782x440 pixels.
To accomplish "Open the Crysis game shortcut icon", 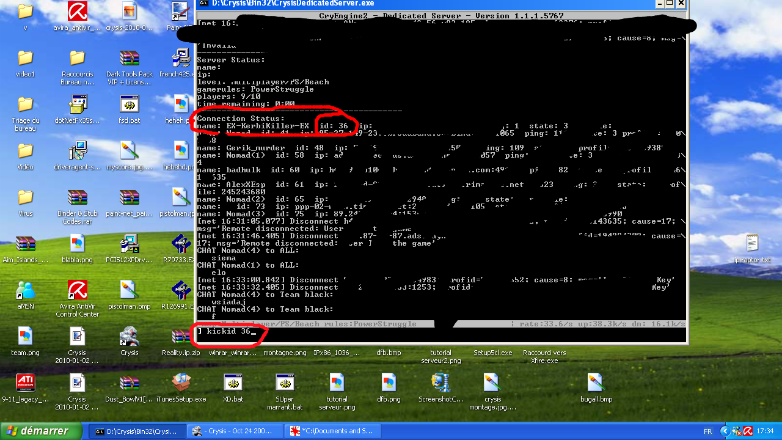I will click(x=129, y=337).
